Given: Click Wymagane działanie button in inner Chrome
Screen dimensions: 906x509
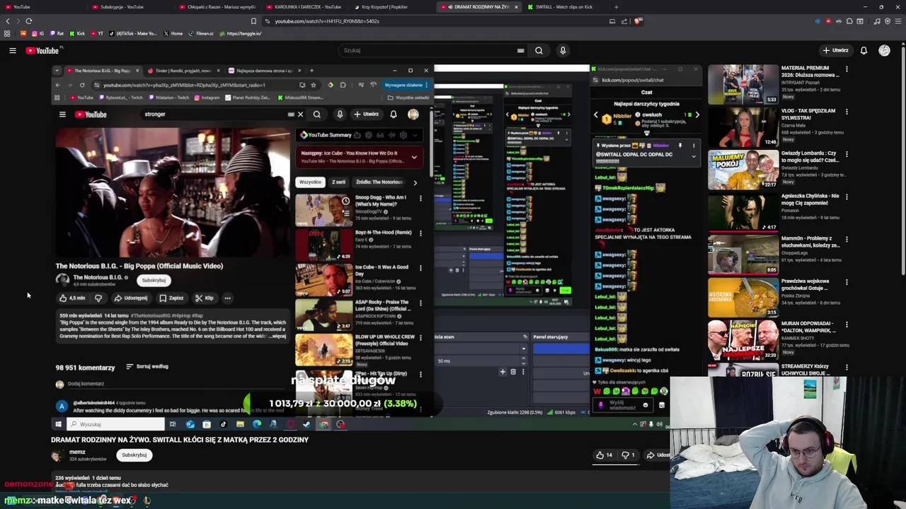Looking at the screenshot, I should coord(406,85).
